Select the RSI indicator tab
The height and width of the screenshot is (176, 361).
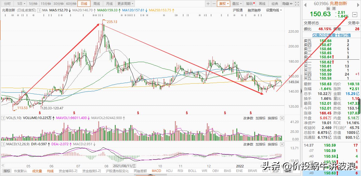coord(180,171)
